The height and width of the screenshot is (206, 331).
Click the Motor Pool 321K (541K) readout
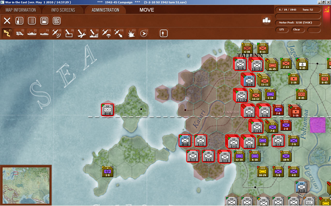(x=298, y=23)
